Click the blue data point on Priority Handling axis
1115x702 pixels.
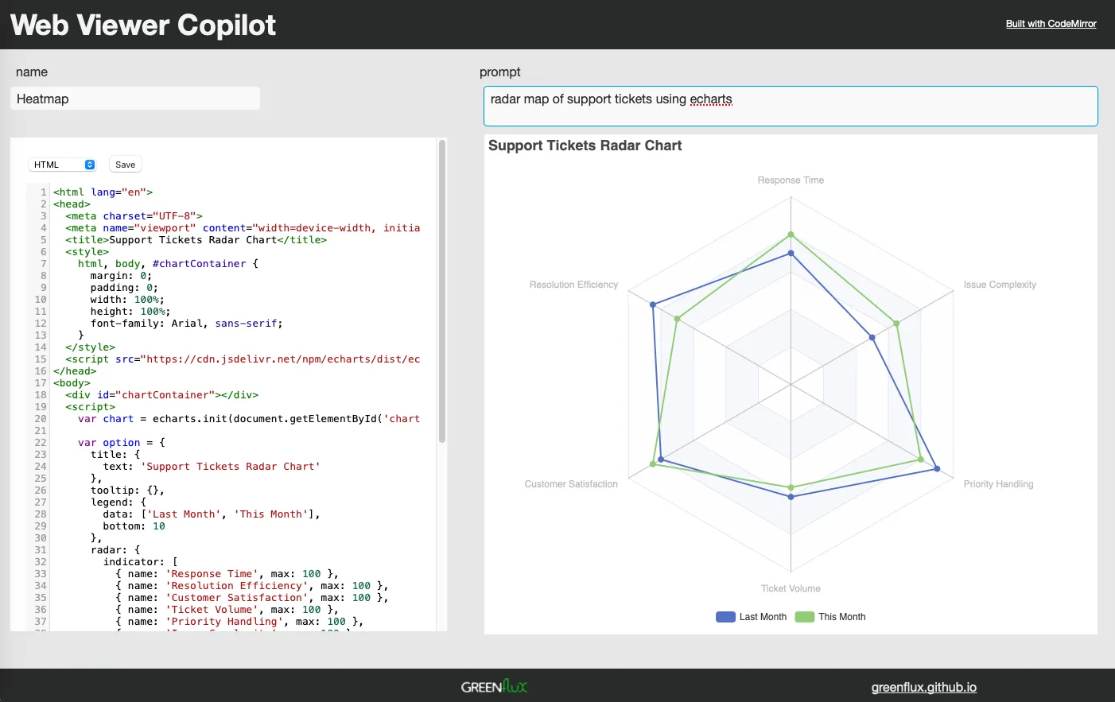(937, 469)
